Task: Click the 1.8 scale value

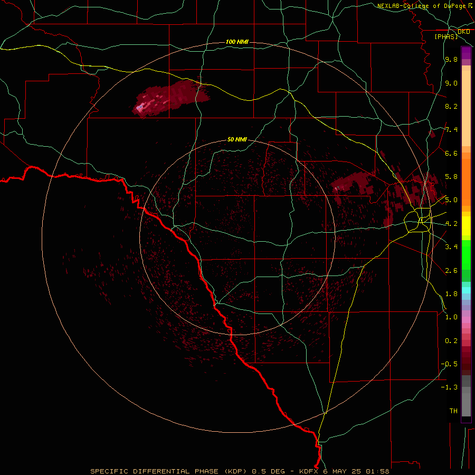Action: tap(451, 293)
